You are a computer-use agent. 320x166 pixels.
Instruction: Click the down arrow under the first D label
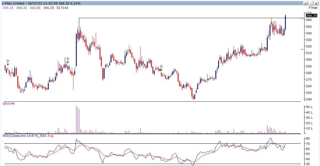[8, 64]
